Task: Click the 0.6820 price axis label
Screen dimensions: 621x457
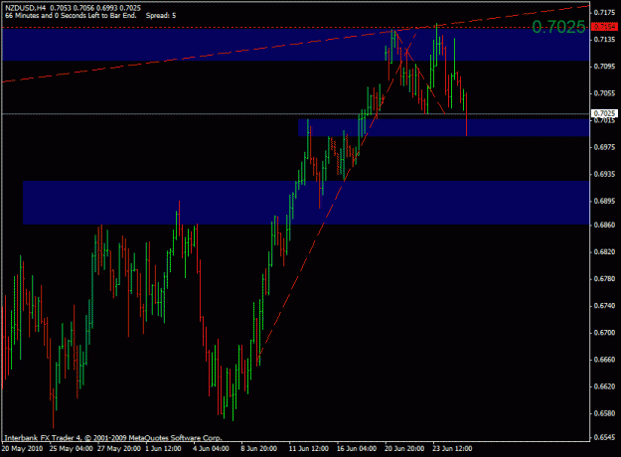Action: [x=604, y=252]
